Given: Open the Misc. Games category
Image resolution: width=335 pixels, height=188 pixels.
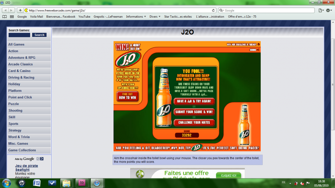Looking at the screenshot, I should 29,144.
